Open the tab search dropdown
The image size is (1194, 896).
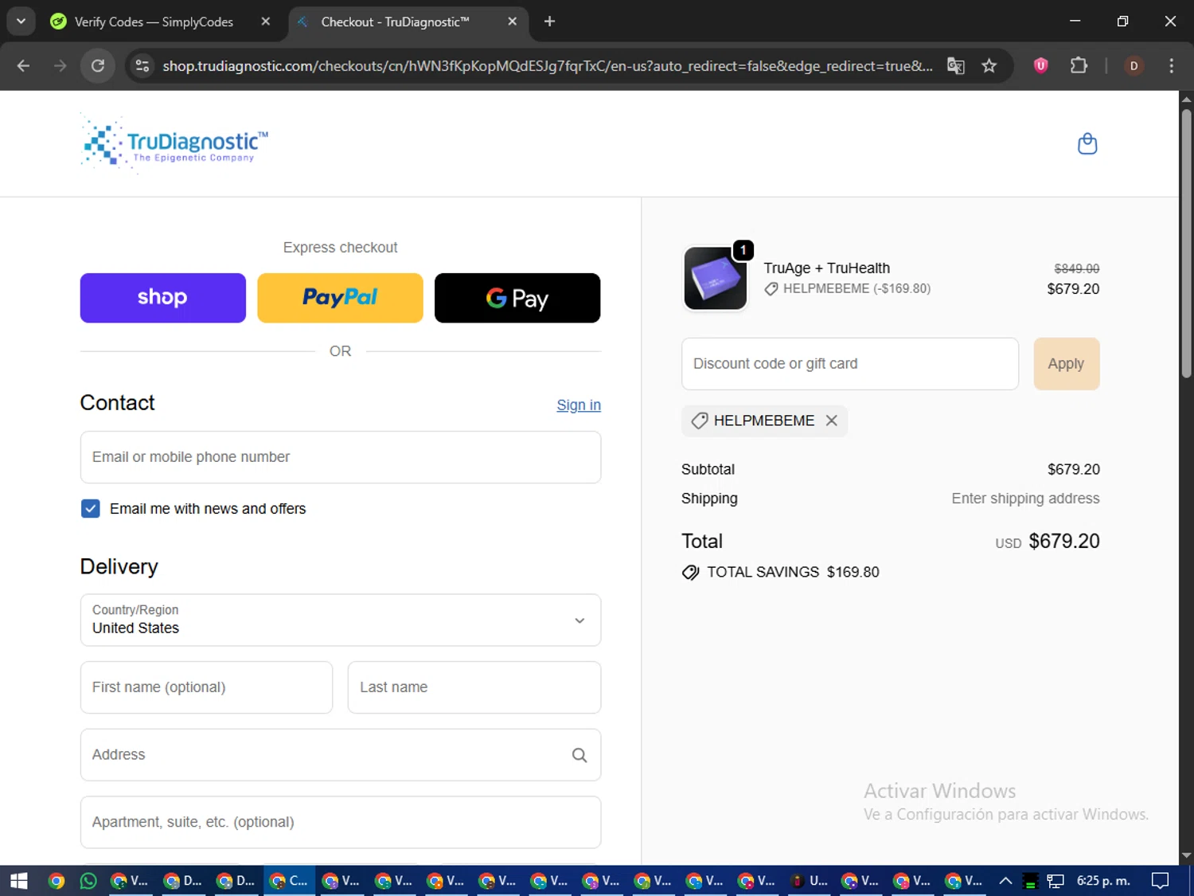pos(21,22)
